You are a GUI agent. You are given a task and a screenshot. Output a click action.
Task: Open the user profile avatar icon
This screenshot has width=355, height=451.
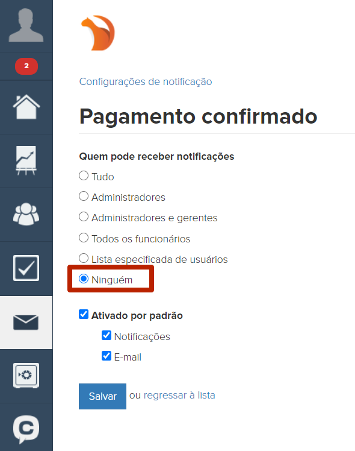click(x=26, y=25)
